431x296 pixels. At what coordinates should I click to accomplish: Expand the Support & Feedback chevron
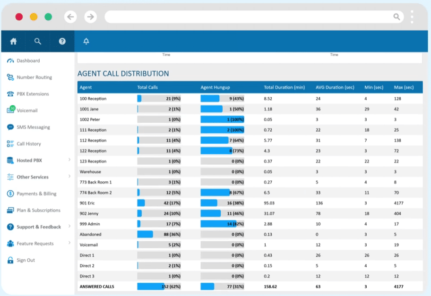click(69, 227)
